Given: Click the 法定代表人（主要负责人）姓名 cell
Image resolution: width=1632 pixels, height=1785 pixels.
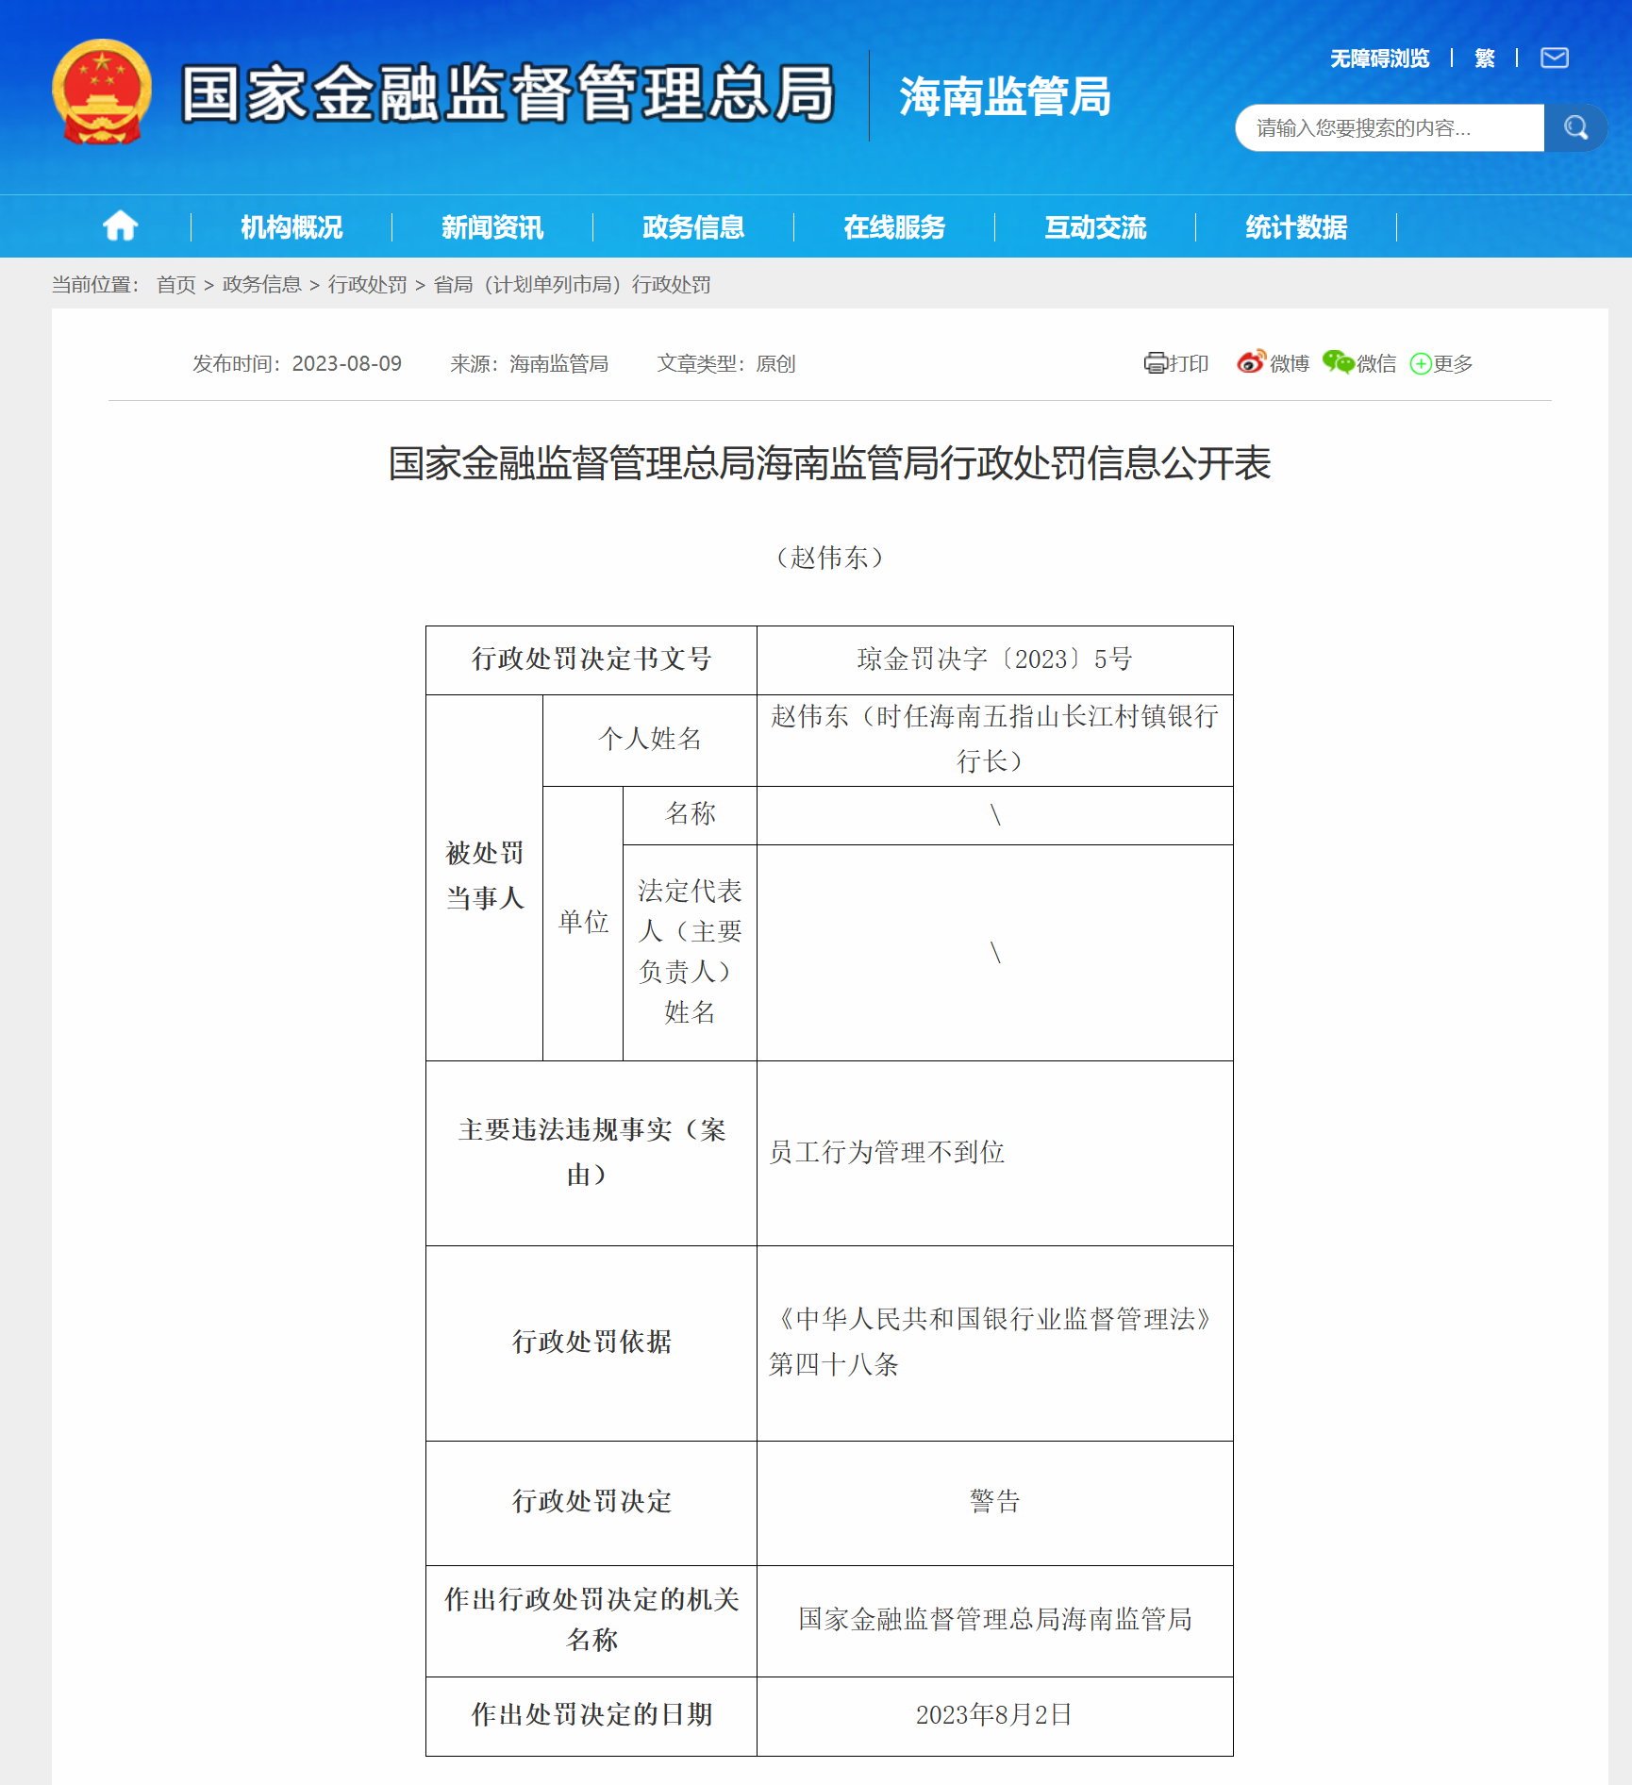Looking at the screenshot, I should click(x=690, y=952).
